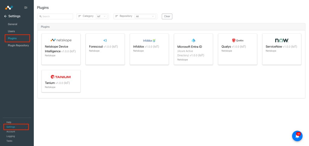
Task: Open the Qualys v1.0.0 plugin title
Action: click(x=234, y=47)
